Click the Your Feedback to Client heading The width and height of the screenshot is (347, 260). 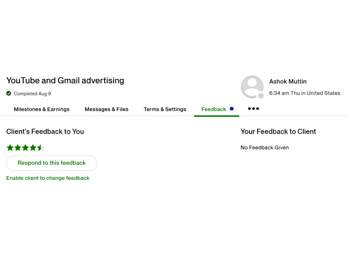pos(278,131)
